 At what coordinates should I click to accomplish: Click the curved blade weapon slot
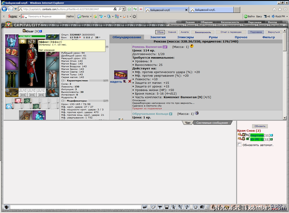(x=12, y=63)
